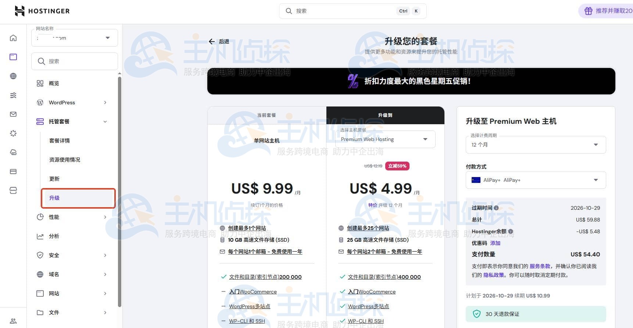The width and height of the screenshot is (633, 328).
Task: Click 创建最多1个网站 feature link
Action: 247,228
